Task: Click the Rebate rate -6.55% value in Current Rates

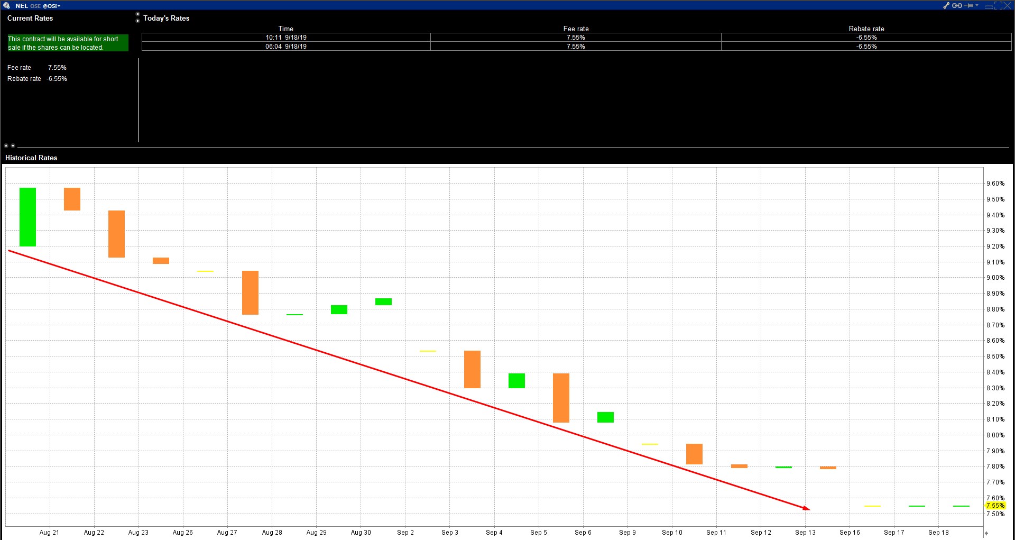Action: click(57, 79)
